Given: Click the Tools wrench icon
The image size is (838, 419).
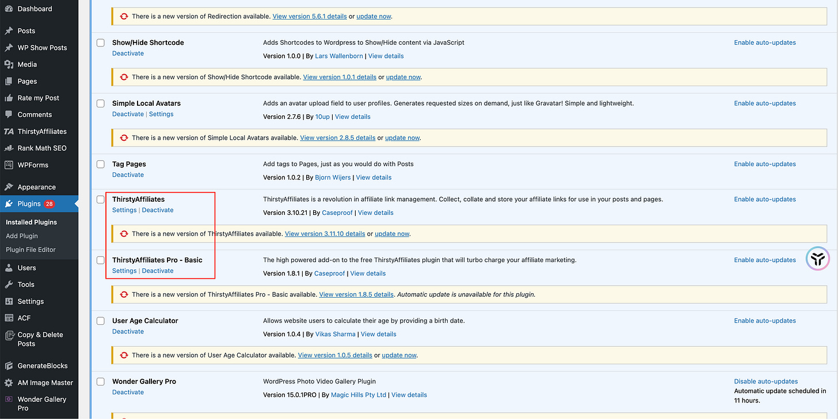Looking at the screenshot, I should pos(9,285).
